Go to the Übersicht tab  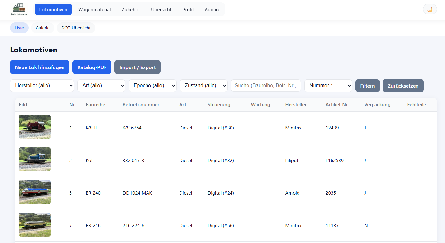pos(161,10)
